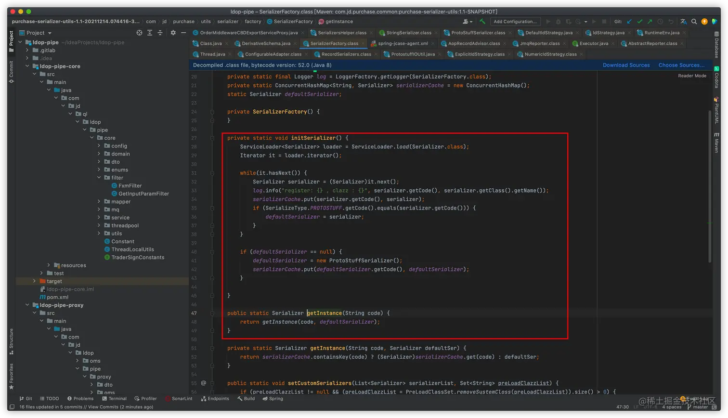
Task: Open the TODO tool window
Action: [49, 399]
